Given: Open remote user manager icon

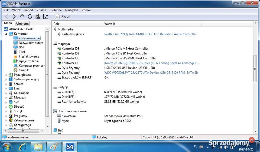Looking at the screenshot, I should click(x=38, y=16).
